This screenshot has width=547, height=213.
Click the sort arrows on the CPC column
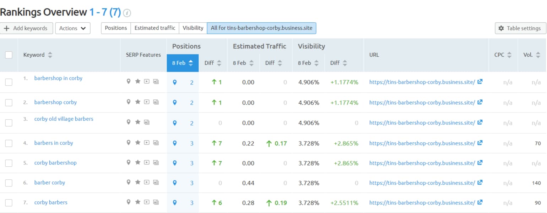coord(510,55)
